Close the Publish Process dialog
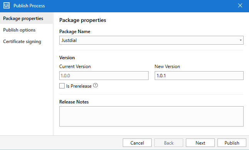249x150 pixels. pos(240,5)
